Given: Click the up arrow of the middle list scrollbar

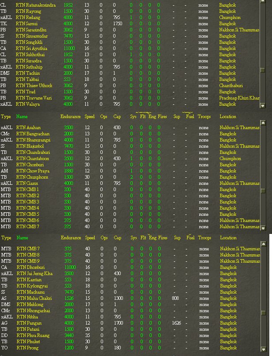Looking at the screenshot, I should pos(263,123).
